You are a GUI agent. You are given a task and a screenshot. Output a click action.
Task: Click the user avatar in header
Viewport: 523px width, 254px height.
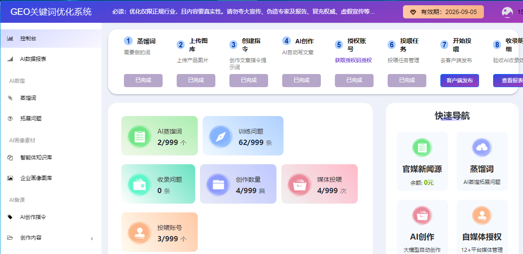(x=507, y=12)
